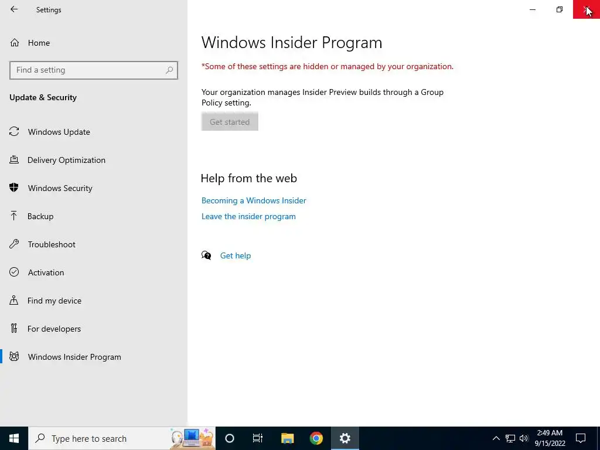The image size is (600, 450).
Task: Select the Windows Update refresh icon
Action: pos(14,132)
